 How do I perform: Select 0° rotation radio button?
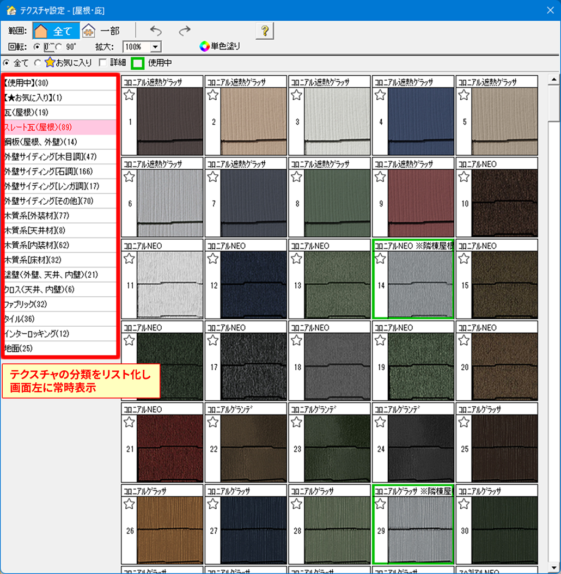(36, 47)
